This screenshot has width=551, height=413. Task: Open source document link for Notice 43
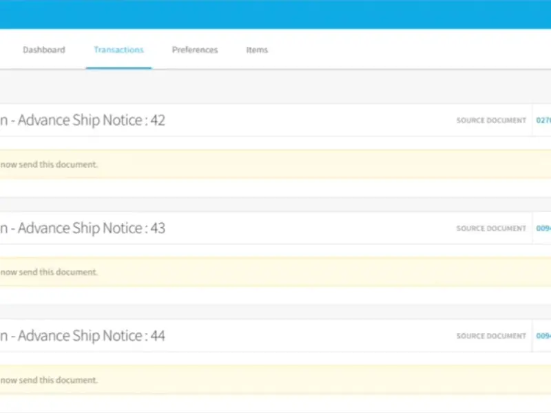tap(543, 229)
